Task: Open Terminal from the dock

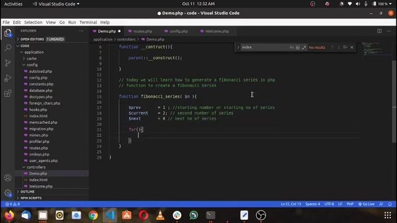Action: [210, 216]
